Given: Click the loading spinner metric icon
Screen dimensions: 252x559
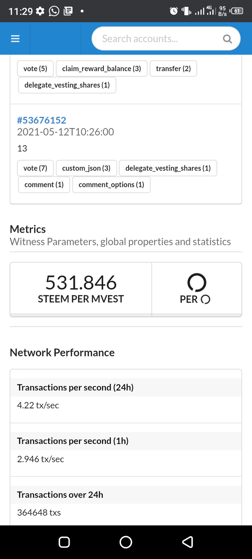Looking at the screenshot, I should (196, 282).
